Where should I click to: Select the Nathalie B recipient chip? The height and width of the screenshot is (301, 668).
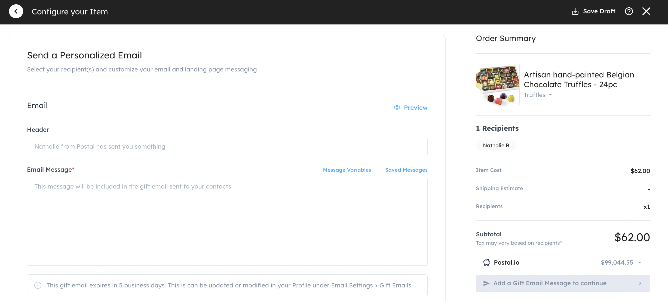(x=496, y=145)
